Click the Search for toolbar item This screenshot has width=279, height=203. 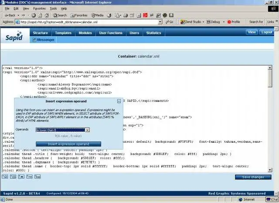coord(256,22)
